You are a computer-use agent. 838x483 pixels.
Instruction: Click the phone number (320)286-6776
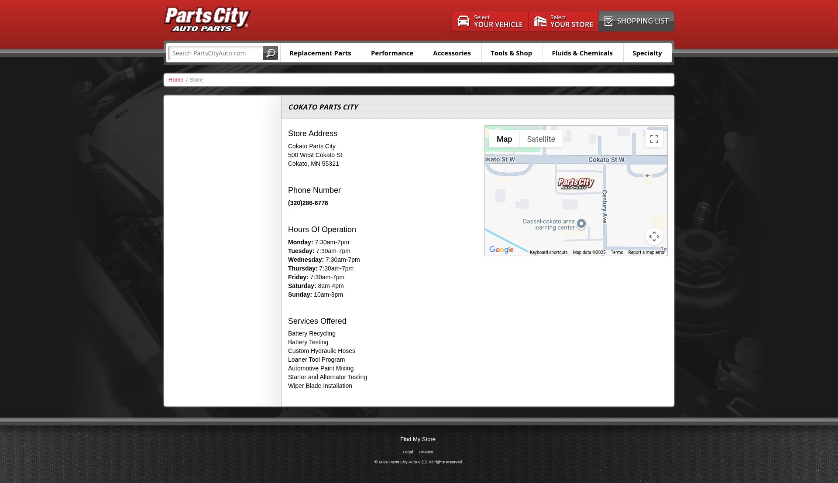(308, 203)
